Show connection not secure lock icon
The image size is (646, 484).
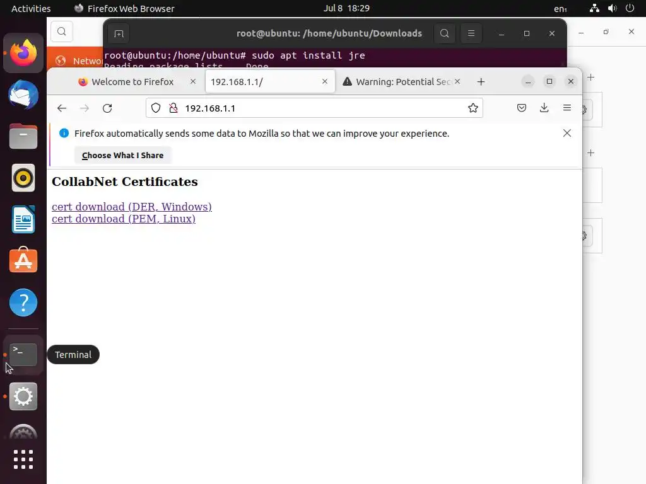[173, 108]
